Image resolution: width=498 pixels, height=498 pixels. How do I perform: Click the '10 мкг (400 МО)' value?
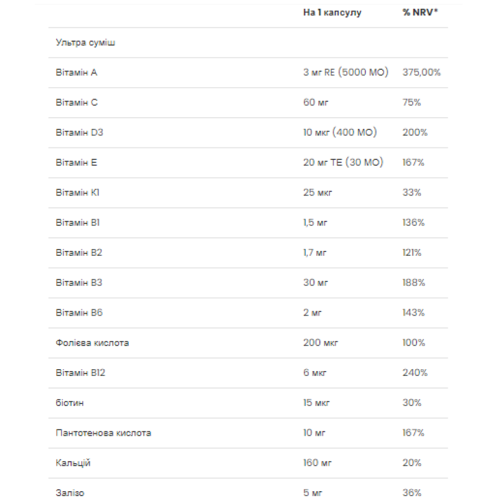click(340, 133)
